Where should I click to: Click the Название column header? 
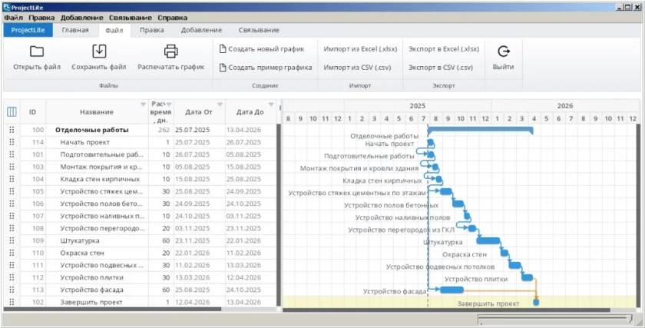[x=97, y=112]
